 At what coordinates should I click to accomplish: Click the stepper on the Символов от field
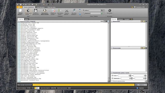132,78
